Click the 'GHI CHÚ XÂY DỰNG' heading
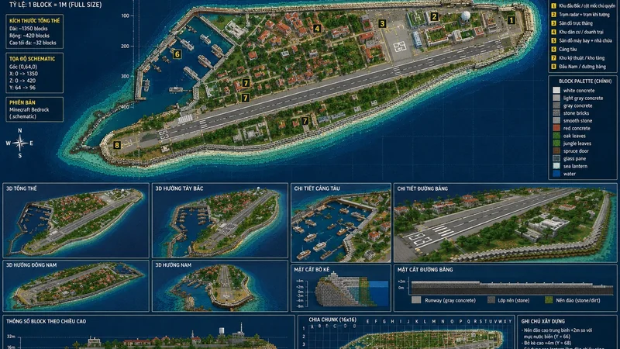The width and height of the screenshot is (620, 349). pos(543,321)
